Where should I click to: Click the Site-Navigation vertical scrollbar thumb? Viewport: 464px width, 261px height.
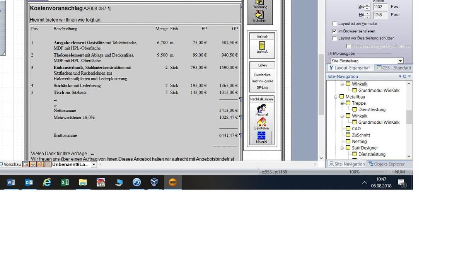click(409, 117)
